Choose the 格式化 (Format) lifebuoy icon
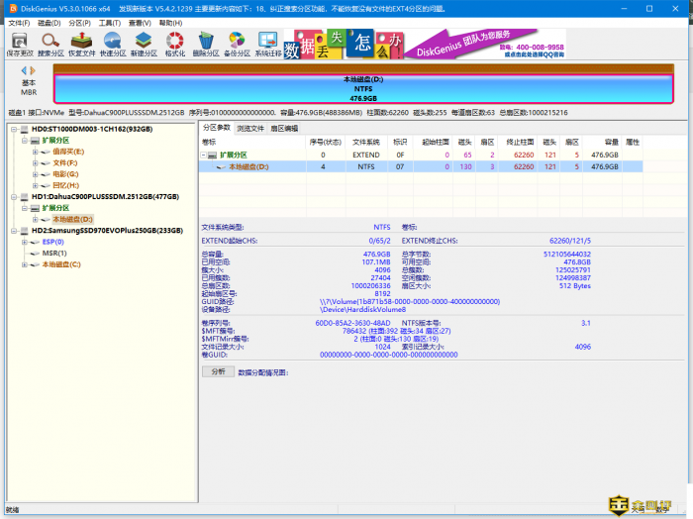Screen dimensions: 693x519 coord(175,42)
